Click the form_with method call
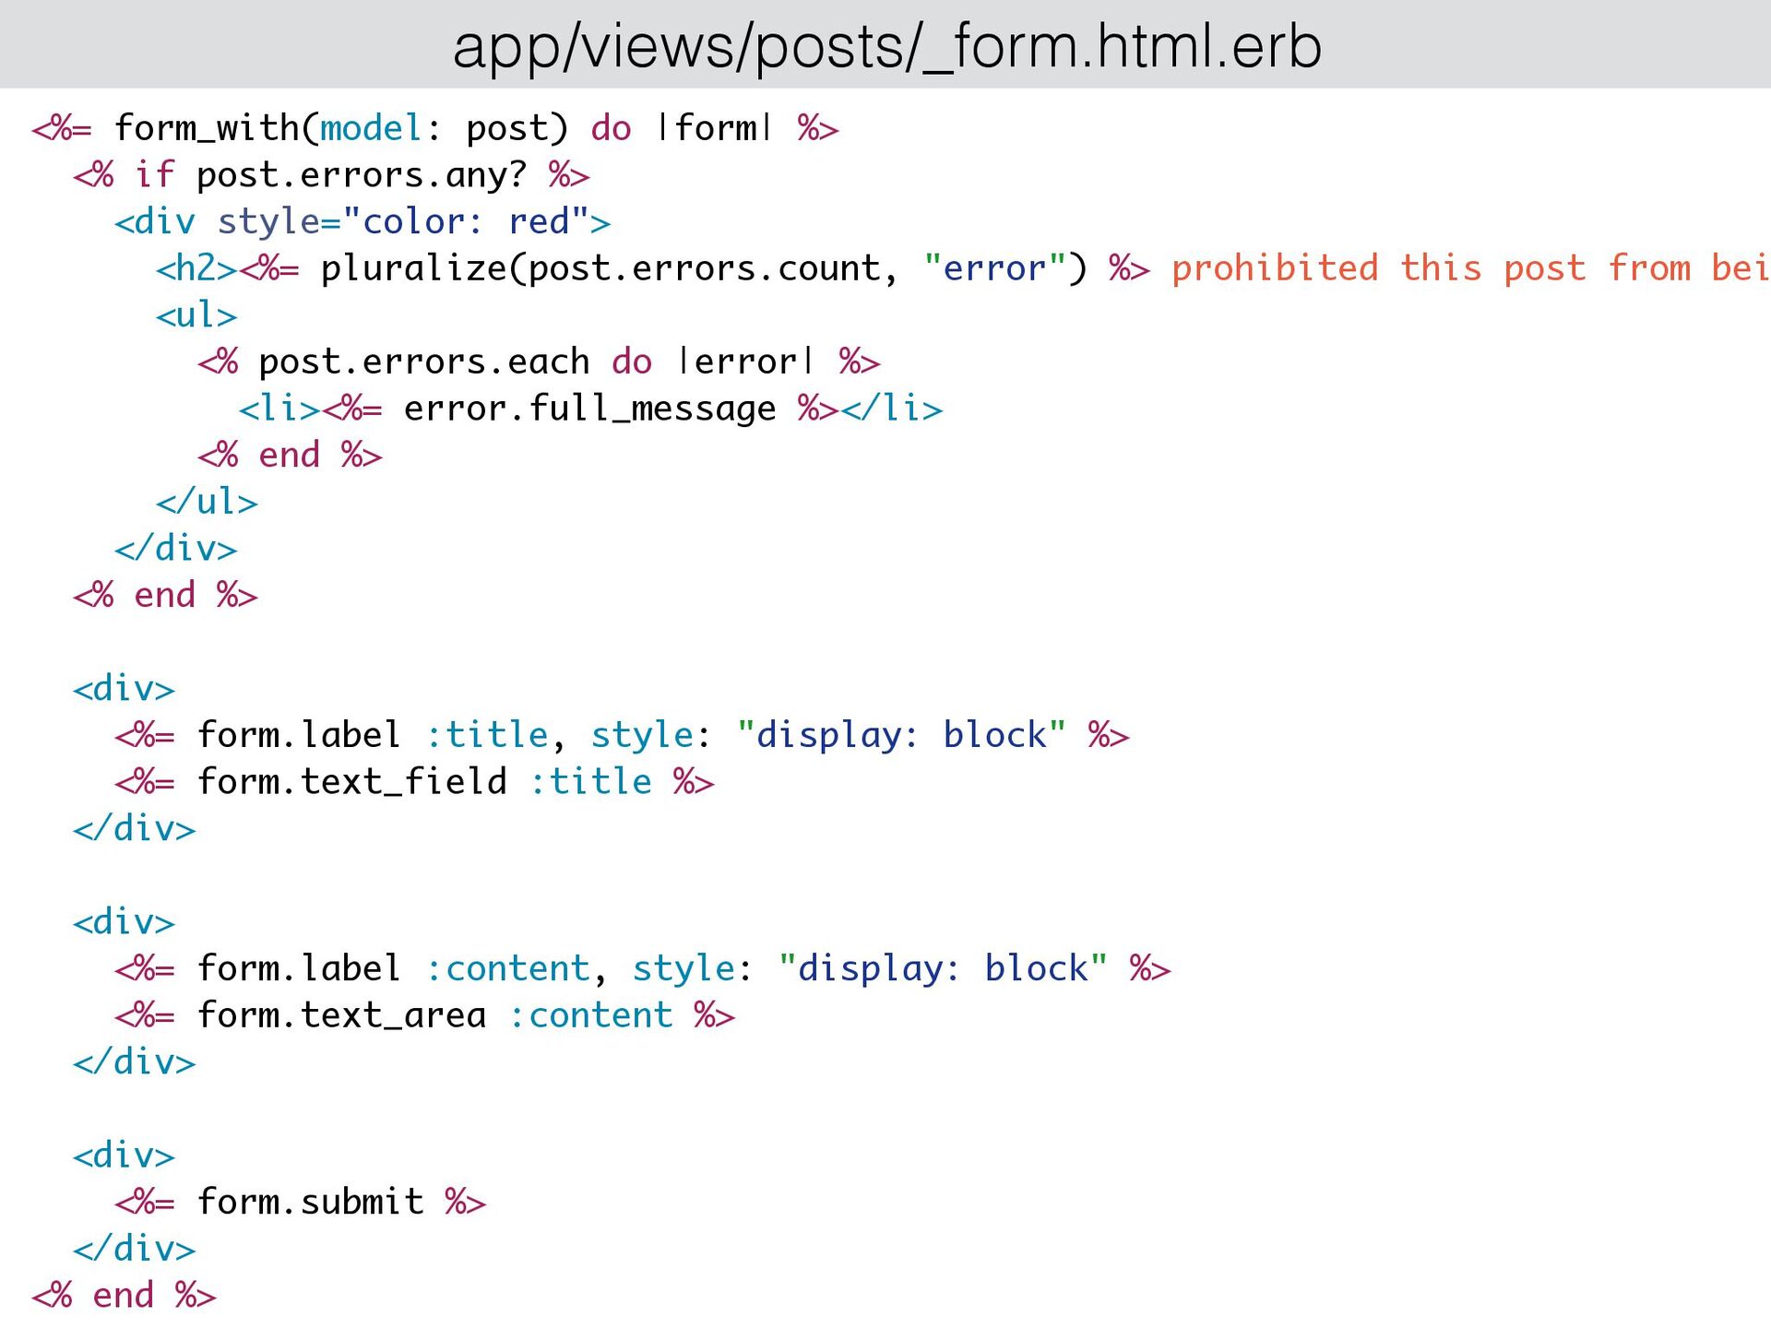 click(x=206, y=128)
